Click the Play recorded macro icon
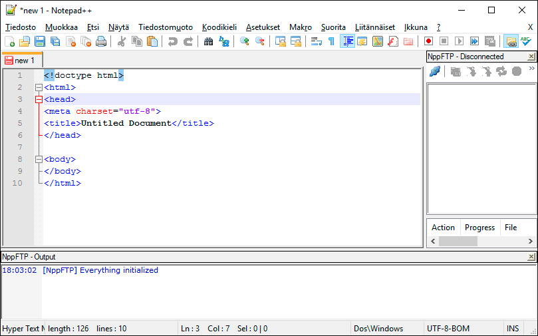Screen dimensions: 538x336 click(459, 41)
